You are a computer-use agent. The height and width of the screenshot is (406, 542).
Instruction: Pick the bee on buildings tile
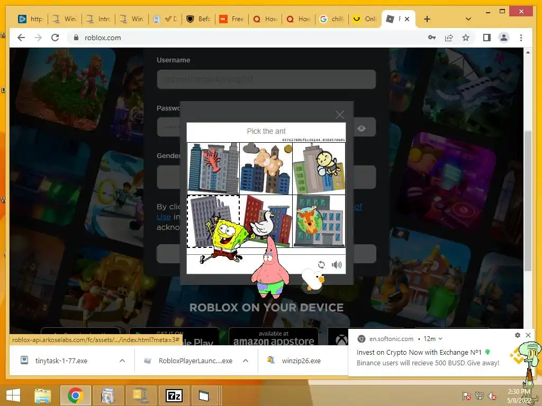319,169
